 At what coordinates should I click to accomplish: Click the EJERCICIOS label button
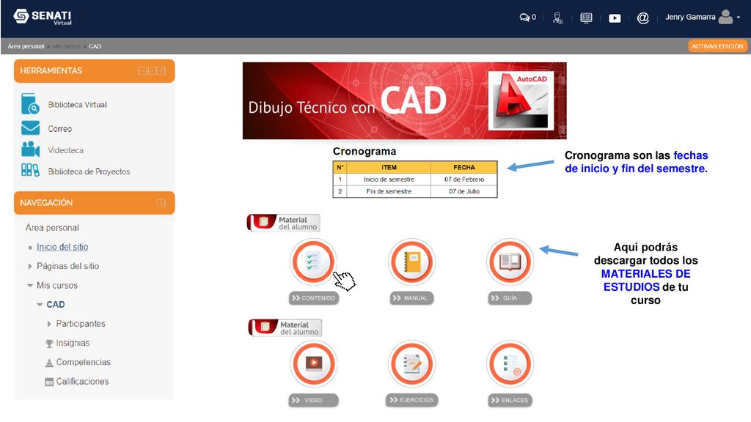point(412,400)
